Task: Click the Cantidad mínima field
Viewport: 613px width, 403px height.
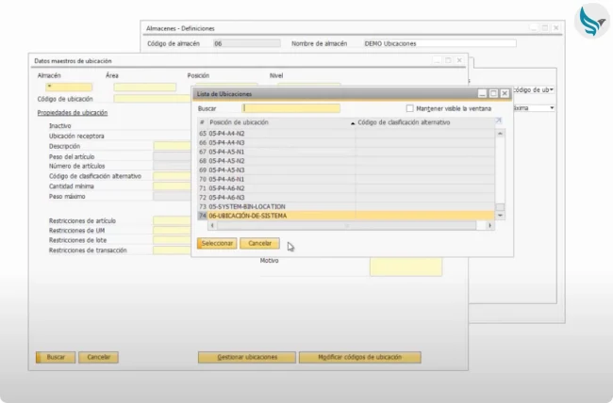Action: click(173, 186)
